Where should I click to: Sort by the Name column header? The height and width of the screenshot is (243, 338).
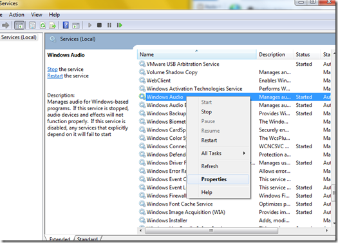coord(196,54)
